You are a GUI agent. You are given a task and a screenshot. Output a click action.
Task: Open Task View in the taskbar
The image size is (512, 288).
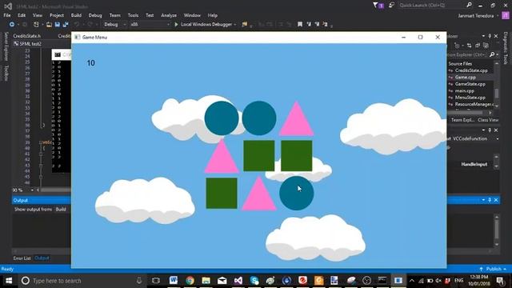pos(156,281)
